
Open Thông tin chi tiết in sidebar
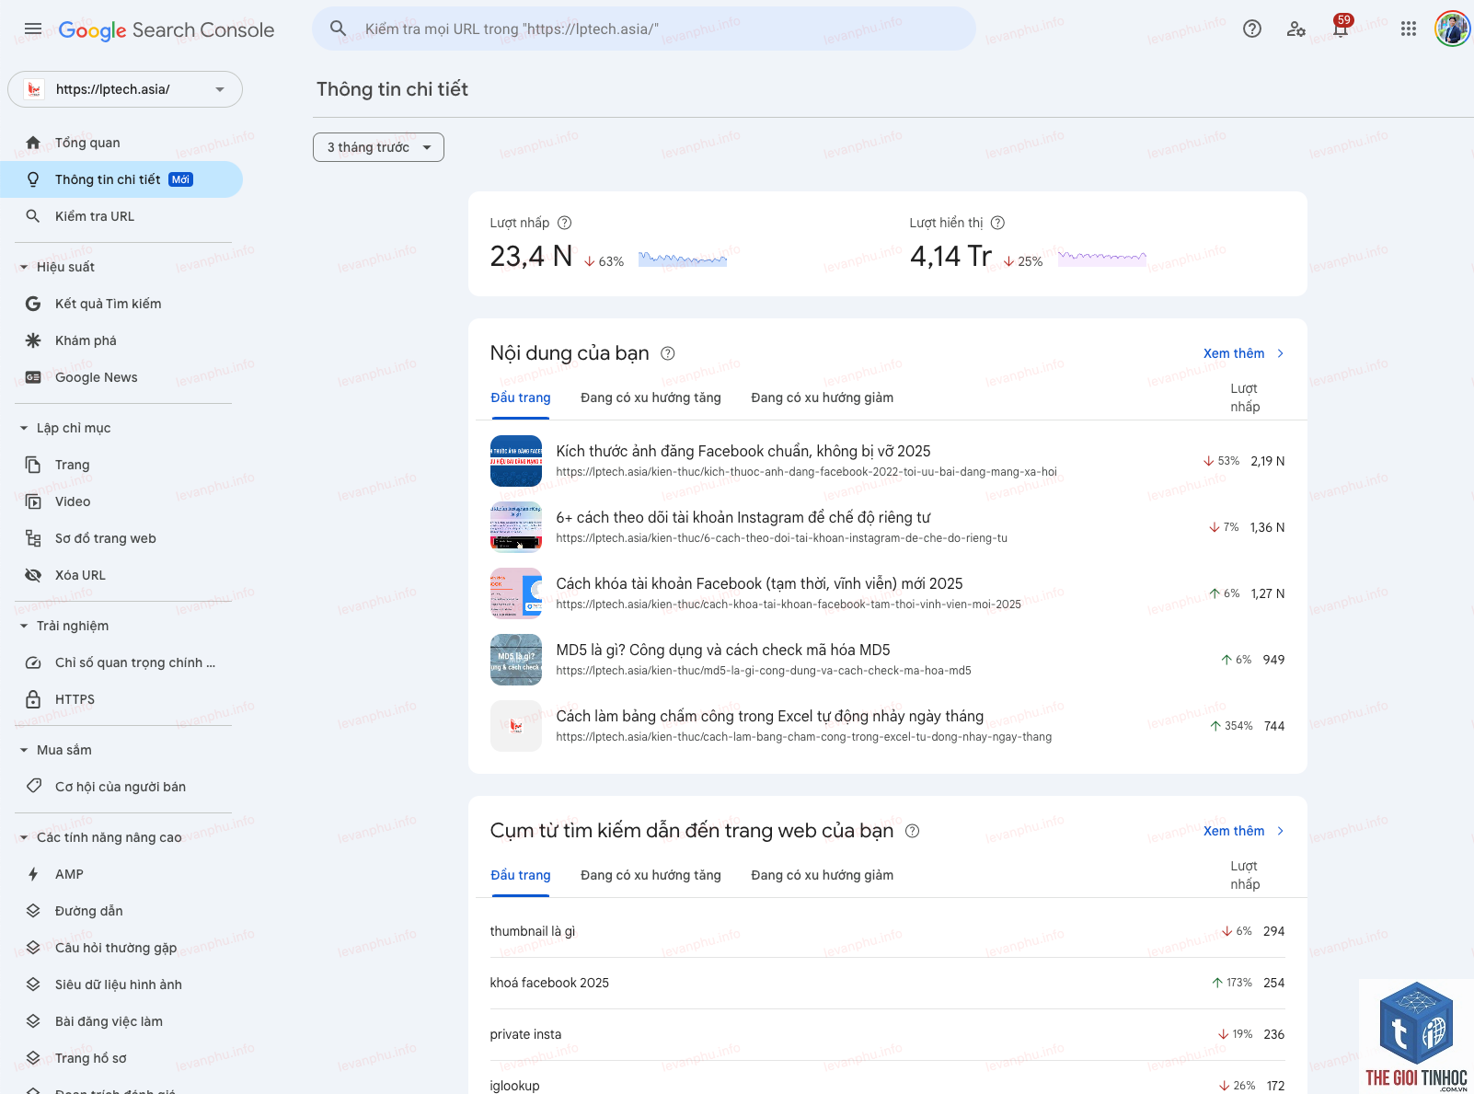[121, 179]
